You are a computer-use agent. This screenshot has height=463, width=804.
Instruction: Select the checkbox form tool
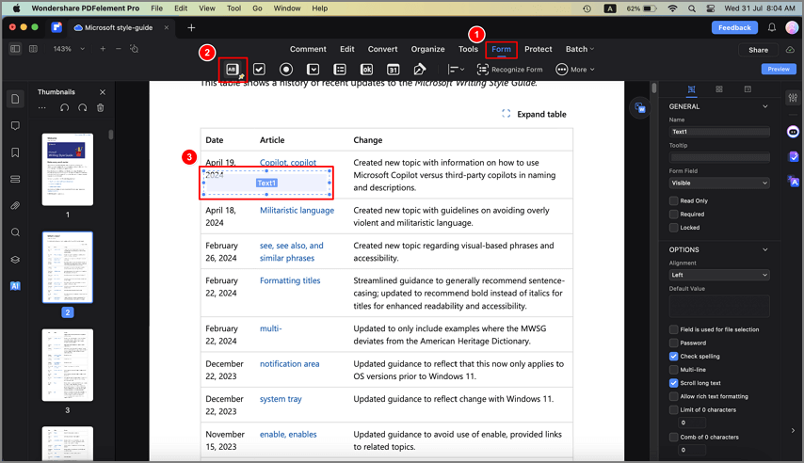[x=260, y=70]
